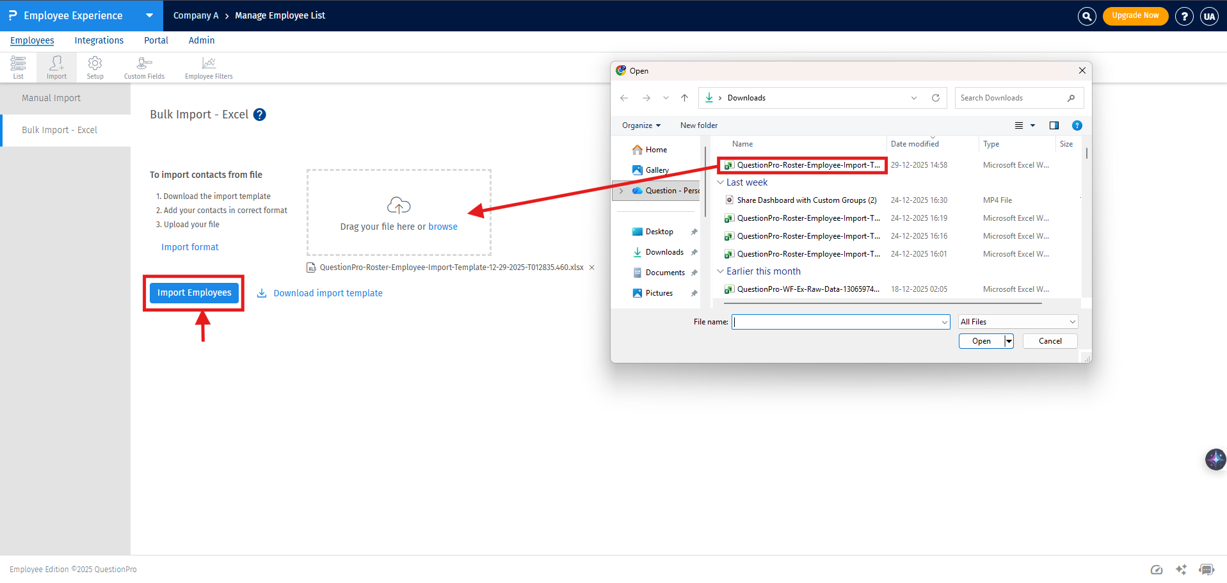Click into the File name input field
Image resolution: width=1227 pixels, height=583 pixels.
click(x=836, y=322)
